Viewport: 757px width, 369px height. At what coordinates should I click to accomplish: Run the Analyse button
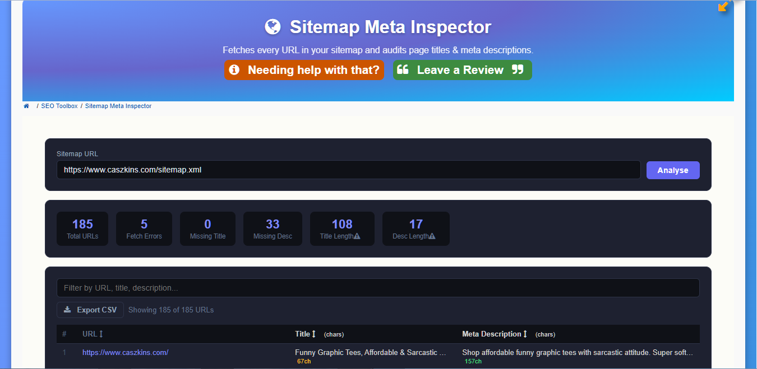click(672, 170)
